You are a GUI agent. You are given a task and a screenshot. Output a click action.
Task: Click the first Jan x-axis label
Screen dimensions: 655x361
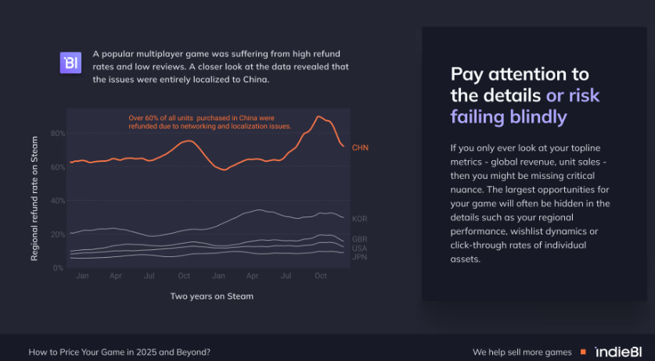[82, 276]
